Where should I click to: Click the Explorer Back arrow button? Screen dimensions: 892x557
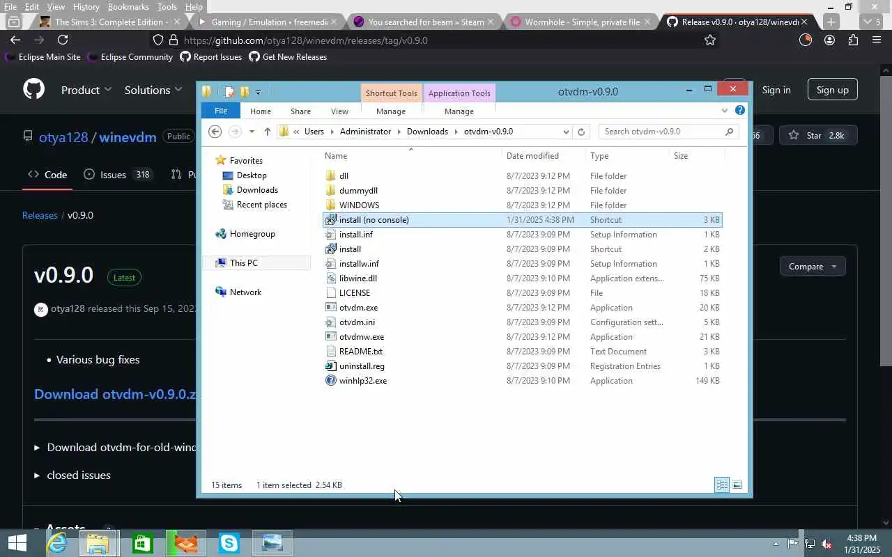[215, 132]
